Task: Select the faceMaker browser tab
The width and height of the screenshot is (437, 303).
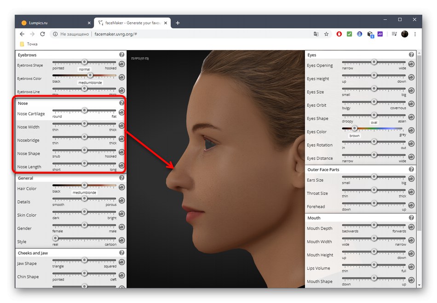Action: (131, 23)
